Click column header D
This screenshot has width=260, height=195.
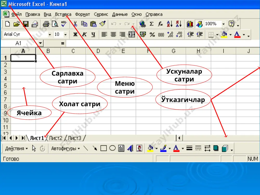pos(98,51)
